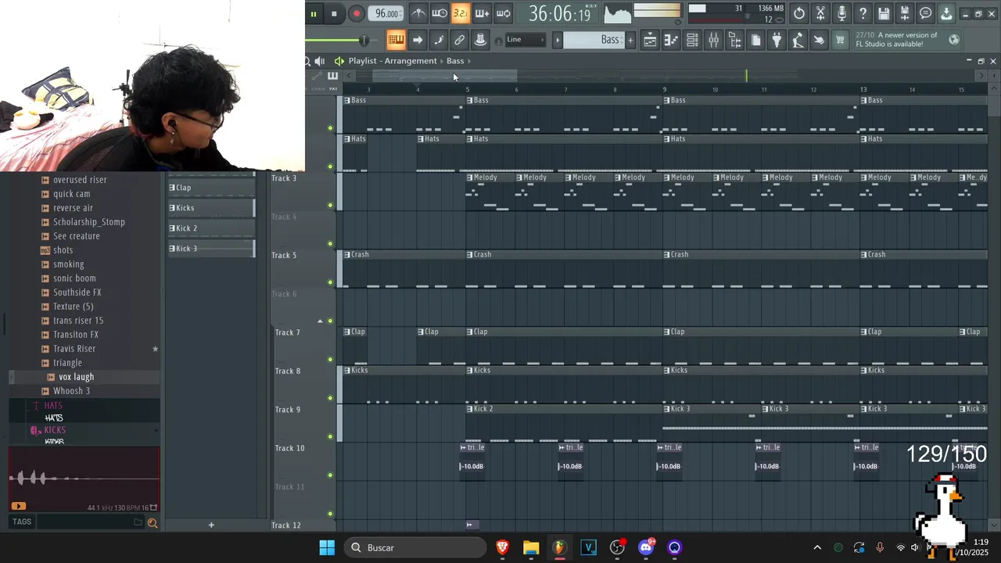The image size is (1001, 563).
Task: Add a new pattern with plus button
Action: click(630, 40)
